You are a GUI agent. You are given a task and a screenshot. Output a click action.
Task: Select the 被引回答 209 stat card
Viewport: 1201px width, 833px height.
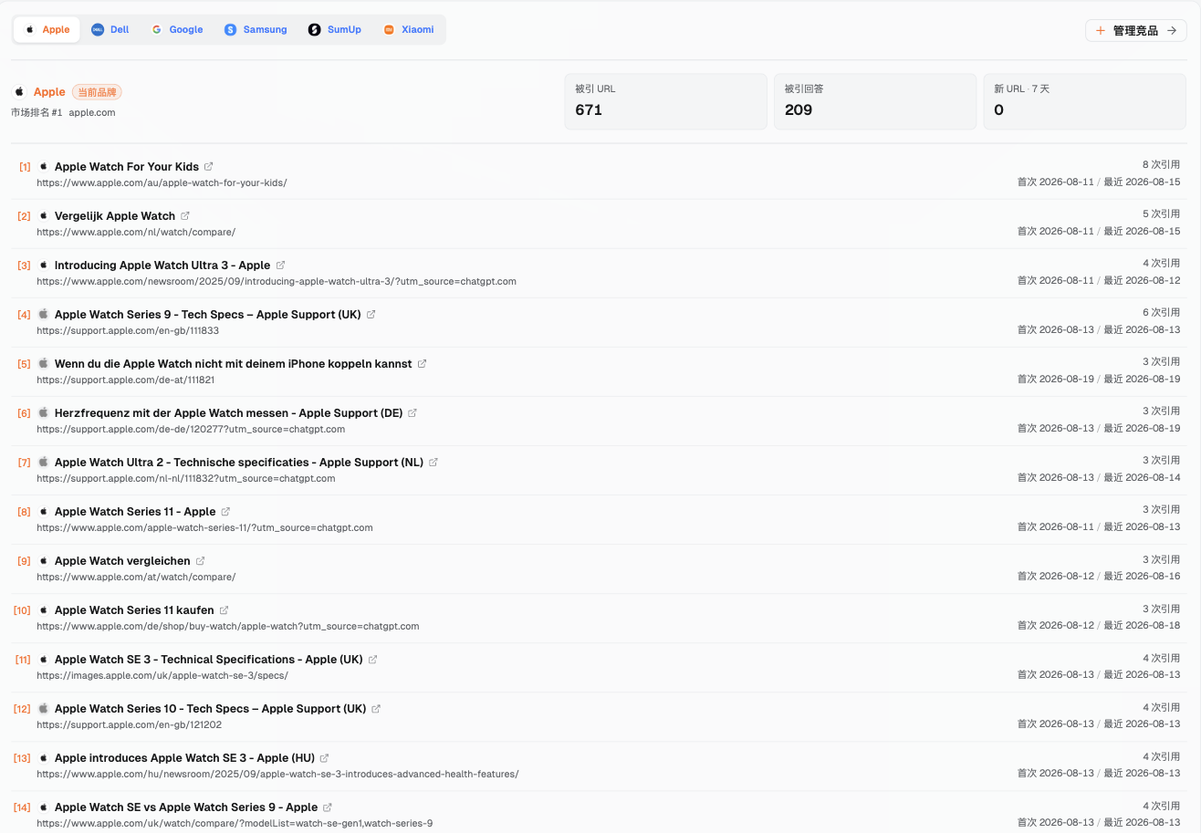point(875,101)
